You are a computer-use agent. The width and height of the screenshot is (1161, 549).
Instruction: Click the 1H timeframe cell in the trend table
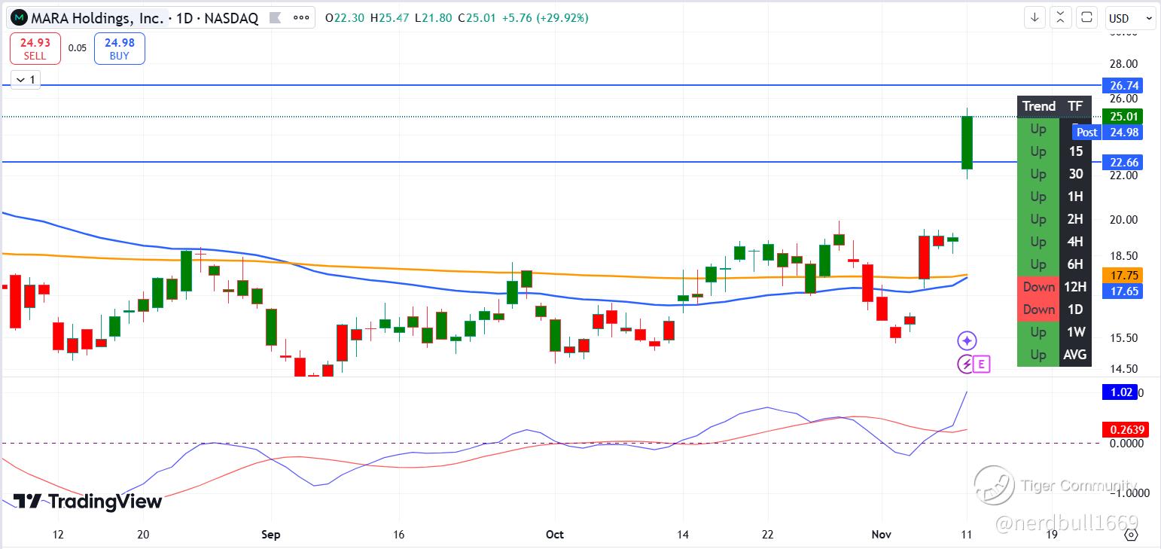tap(1075, 197)
